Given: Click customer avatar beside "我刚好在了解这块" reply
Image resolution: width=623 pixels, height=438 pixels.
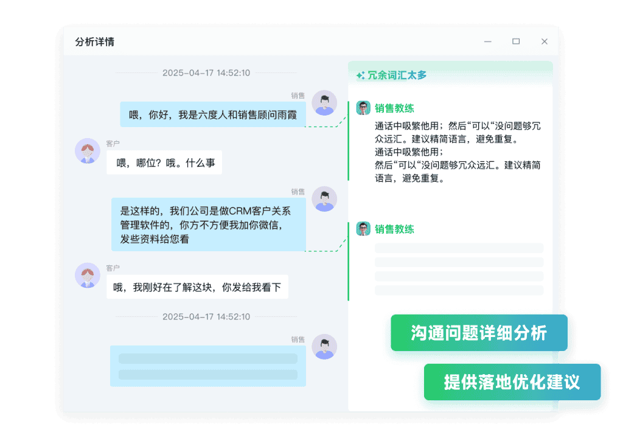Looking at the screenshot, I should [x=87, y=275].
